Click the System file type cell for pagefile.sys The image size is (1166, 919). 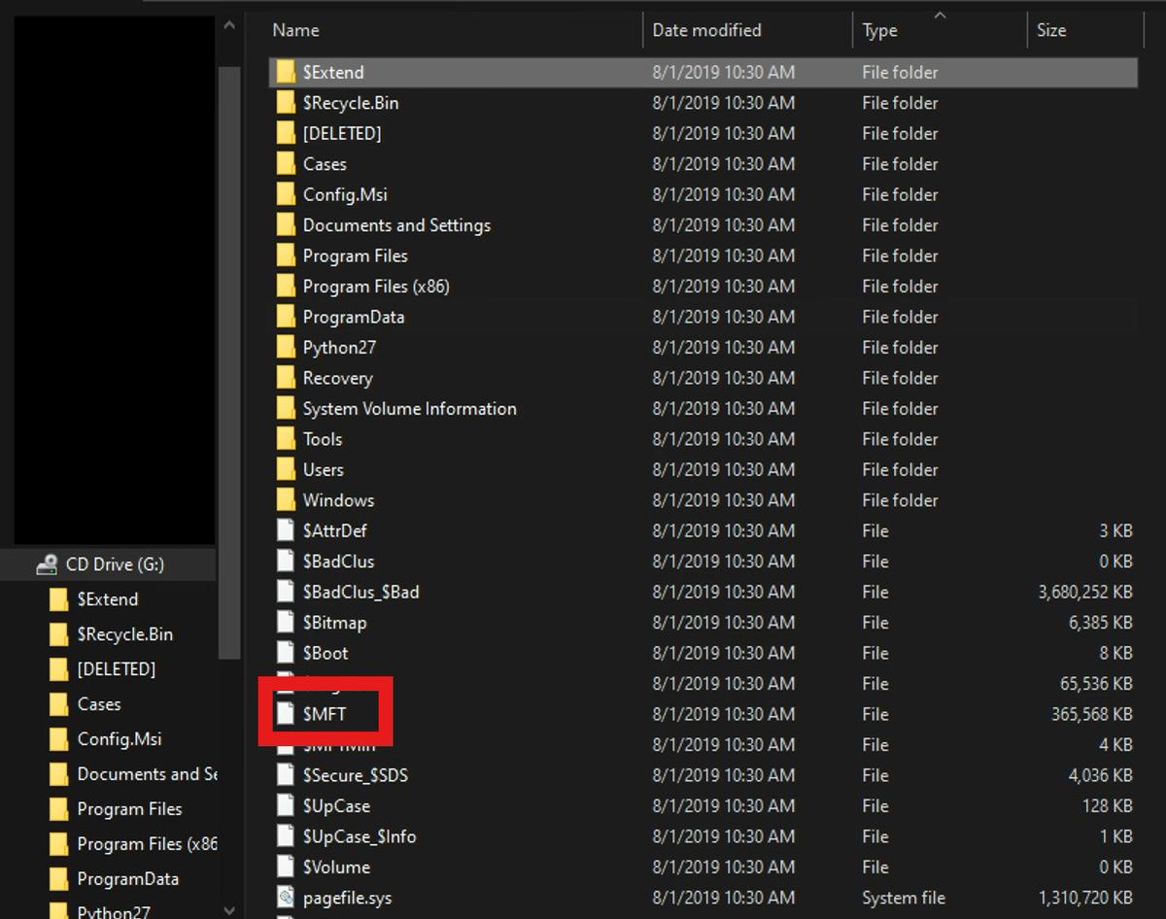903,898
